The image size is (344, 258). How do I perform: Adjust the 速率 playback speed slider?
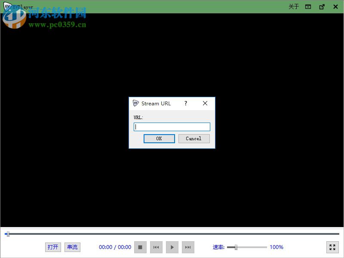[235, 247]
